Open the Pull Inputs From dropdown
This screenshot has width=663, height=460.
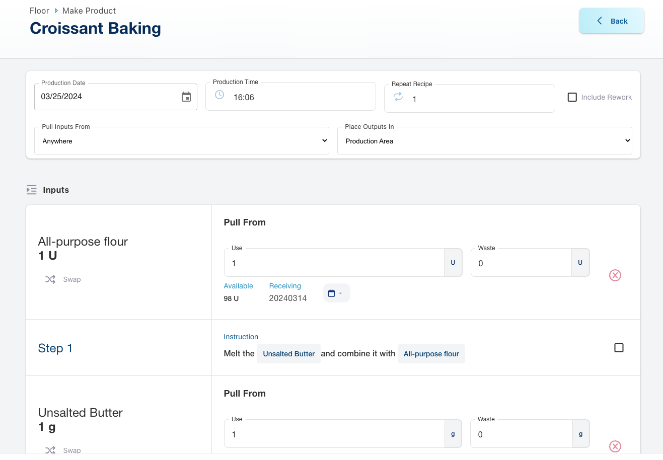tap(182, 141)
